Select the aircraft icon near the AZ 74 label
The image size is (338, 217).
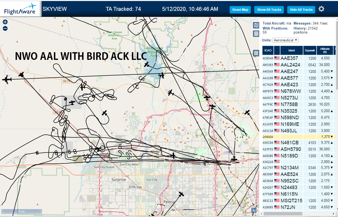point(83,87)
